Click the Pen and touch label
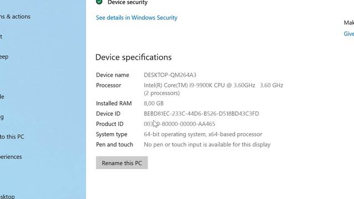The height and width of the screenshot is (199, 354). click(114, 144)
